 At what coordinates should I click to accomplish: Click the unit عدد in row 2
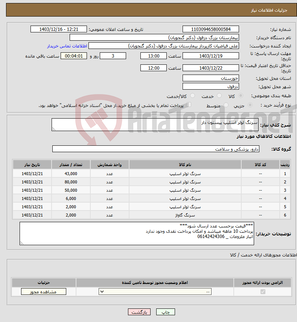(x=110, y=182)
